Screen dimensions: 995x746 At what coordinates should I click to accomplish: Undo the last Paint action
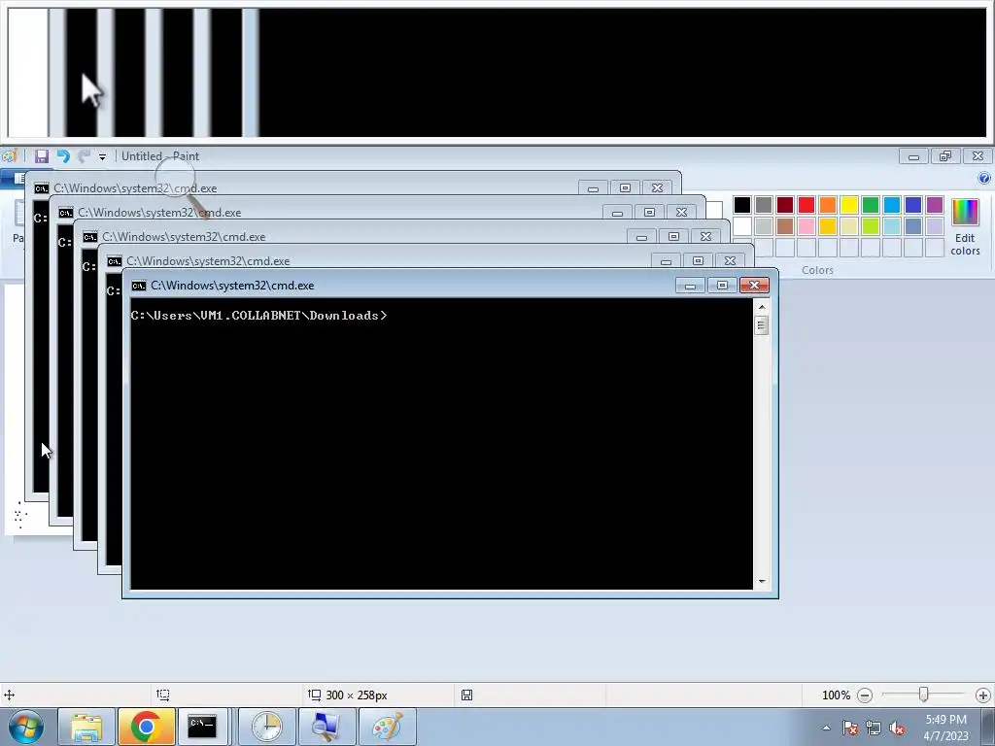tap(63, 156)
